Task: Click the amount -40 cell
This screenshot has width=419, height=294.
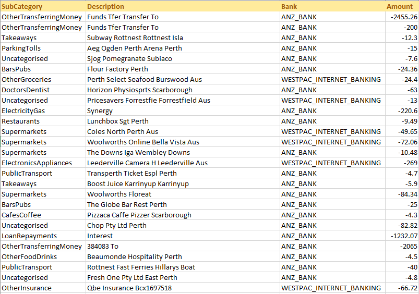Action: [402, 267]
